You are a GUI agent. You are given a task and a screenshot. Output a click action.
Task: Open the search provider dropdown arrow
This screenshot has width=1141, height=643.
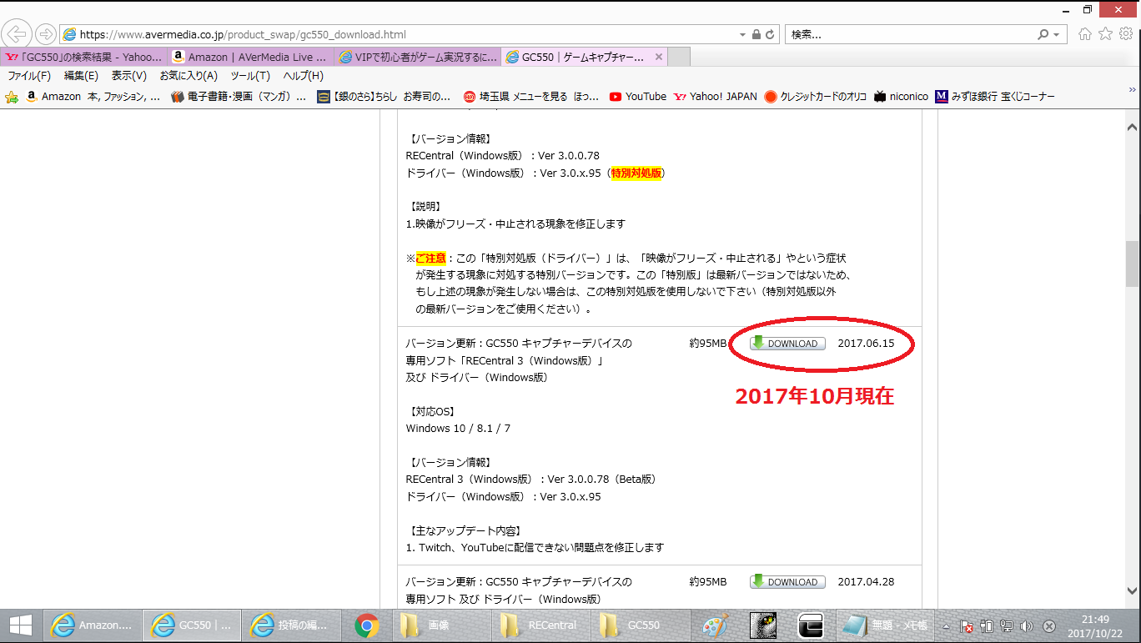[x=1057, y=35]
